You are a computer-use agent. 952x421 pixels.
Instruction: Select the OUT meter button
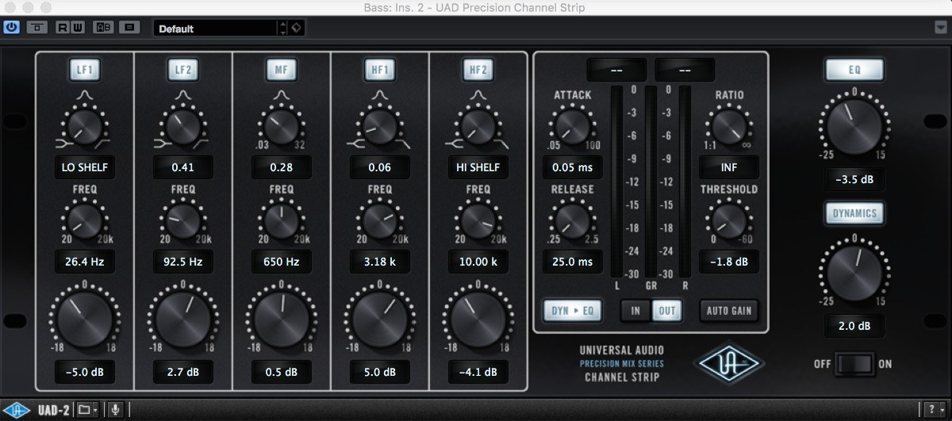pos(666,310)
